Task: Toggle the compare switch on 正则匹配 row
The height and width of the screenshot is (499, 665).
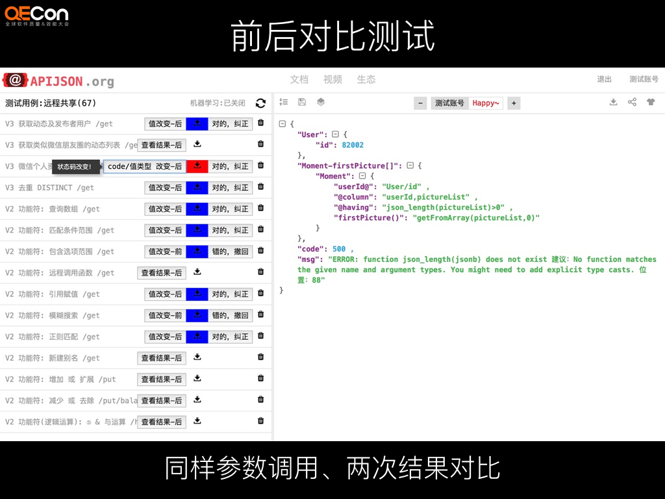Action: (x=196, y=337)
